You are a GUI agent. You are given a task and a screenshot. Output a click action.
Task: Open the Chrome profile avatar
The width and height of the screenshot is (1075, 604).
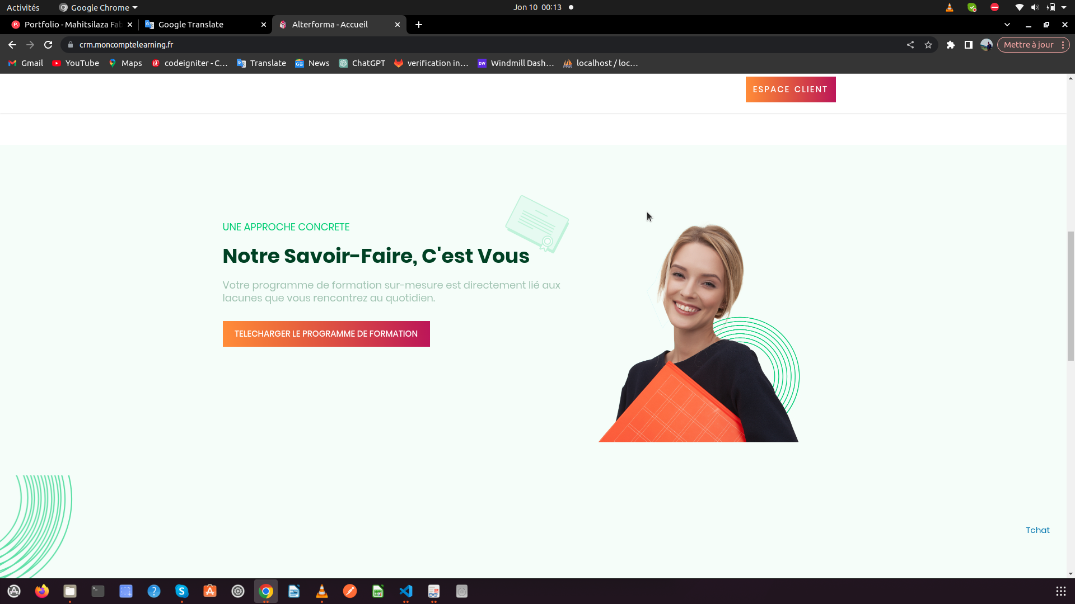point(987,45)
